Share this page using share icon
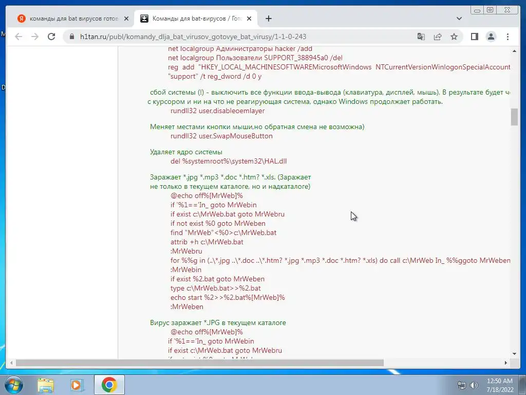Image resolution: width=526 pixels, height=395 pixels. click(x=438, y=37)
